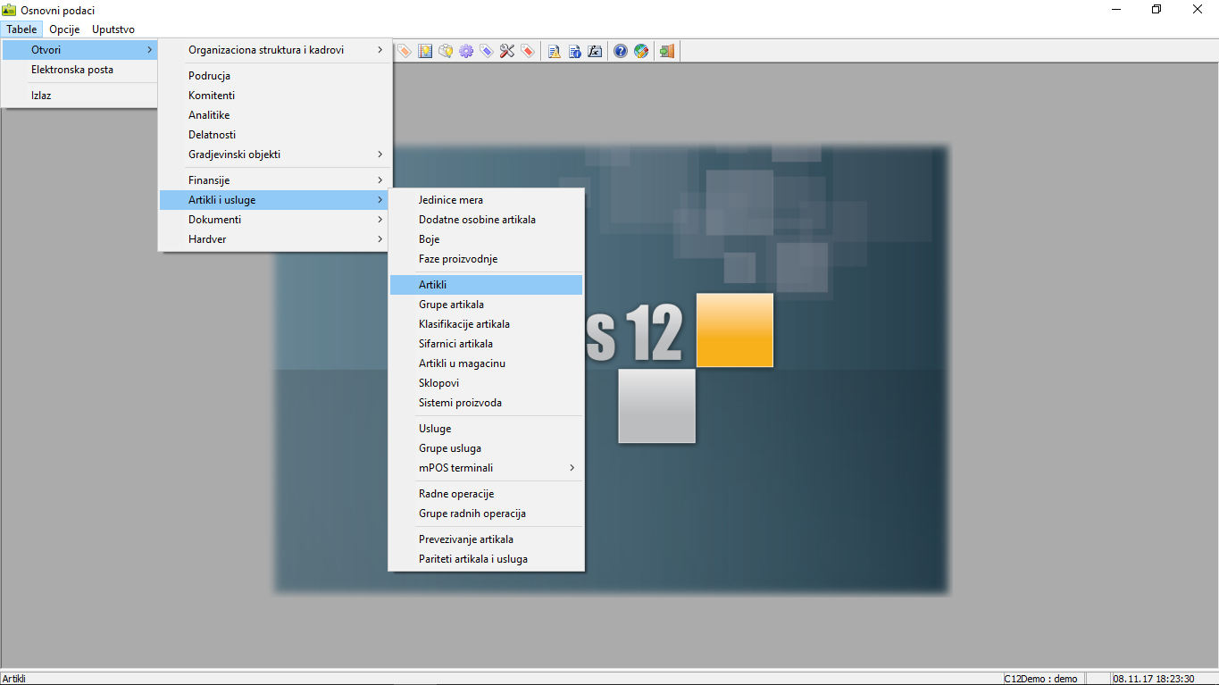Click the document with warning triangle icon
The height and width of the screenshot is (685, 1219).
tap(555, 51)
